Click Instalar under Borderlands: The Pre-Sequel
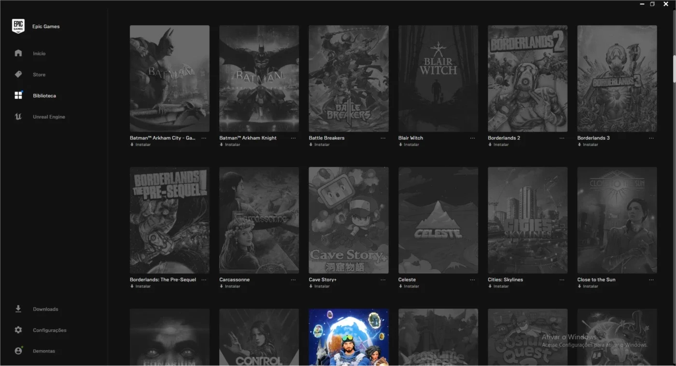 point(143,286)
